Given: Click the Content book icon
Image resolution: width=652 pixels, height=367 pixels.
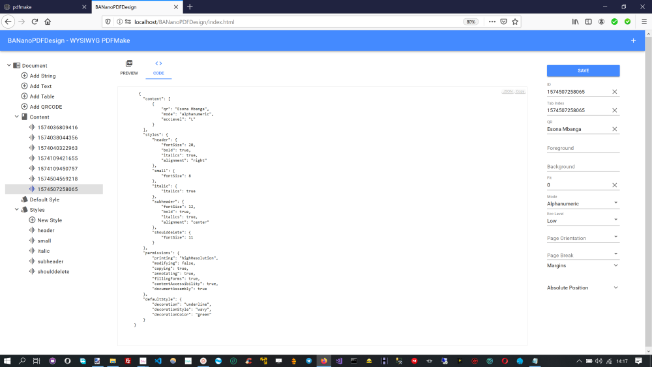Looking at the screenshot, I should pyautogui.click(x=25, y=117).
